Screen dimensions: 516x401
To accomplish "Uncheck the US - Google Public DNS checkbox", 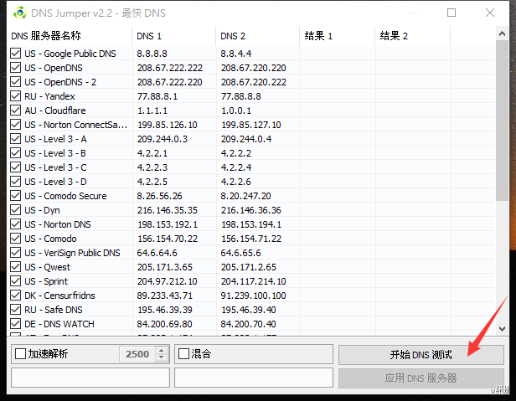I will [x=15, y=54].
